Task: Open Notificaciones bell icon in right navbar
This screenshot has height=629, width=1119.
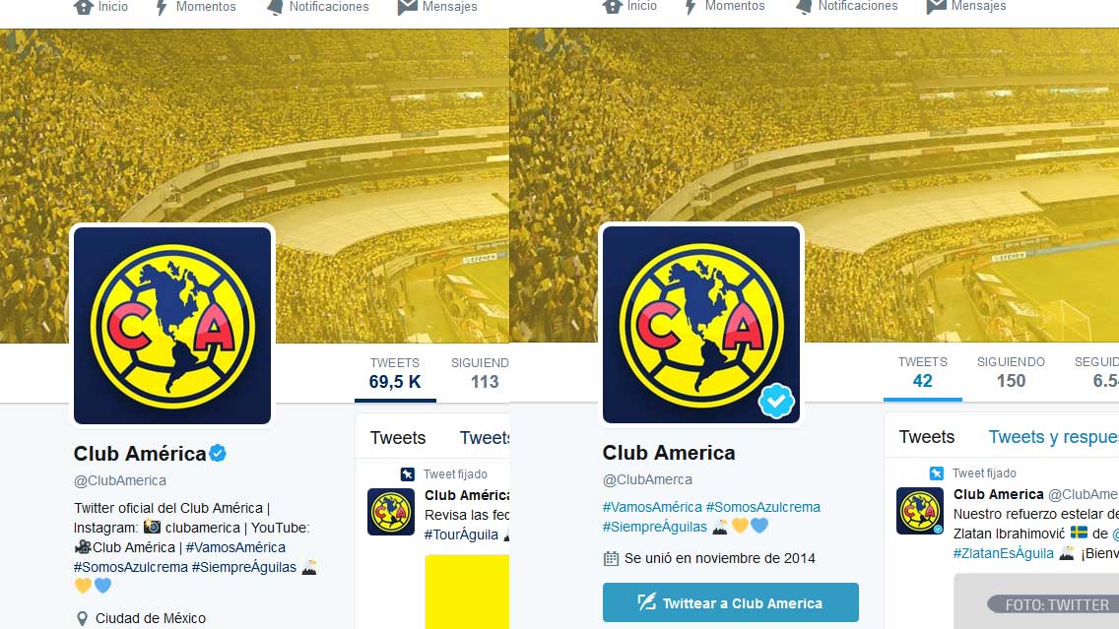Action: point(804,7)
